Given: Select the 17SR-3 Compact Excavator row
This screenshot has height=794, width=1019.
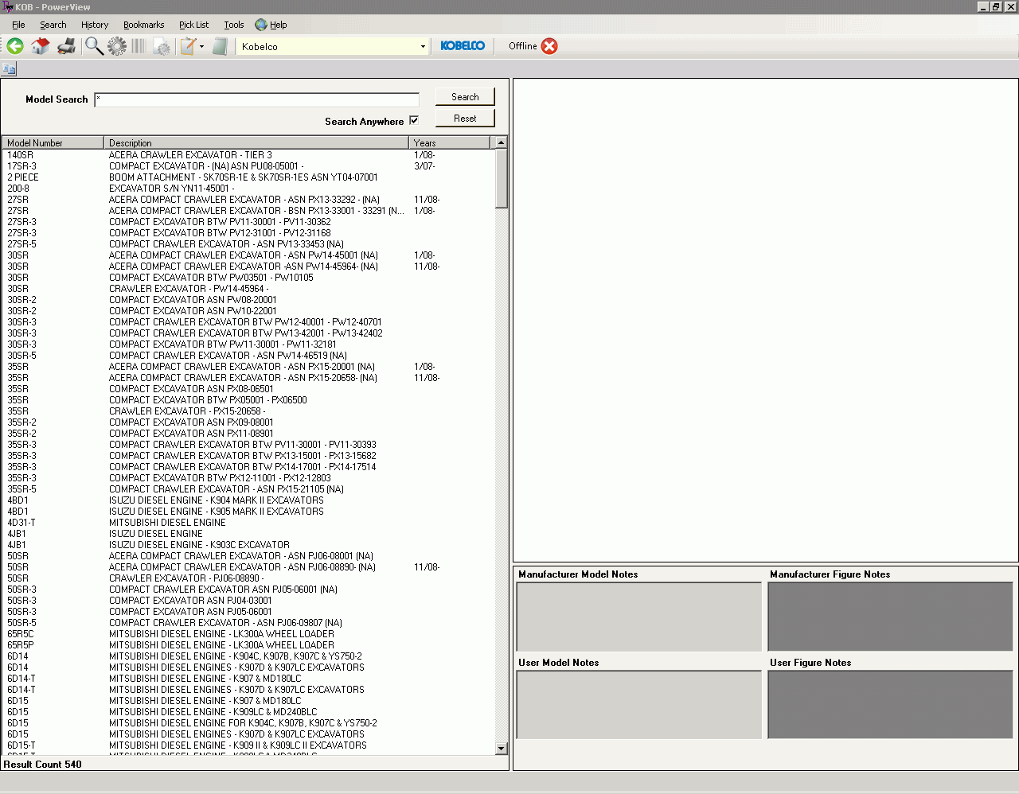Looking at the screenshot, I should pos(248,166).
